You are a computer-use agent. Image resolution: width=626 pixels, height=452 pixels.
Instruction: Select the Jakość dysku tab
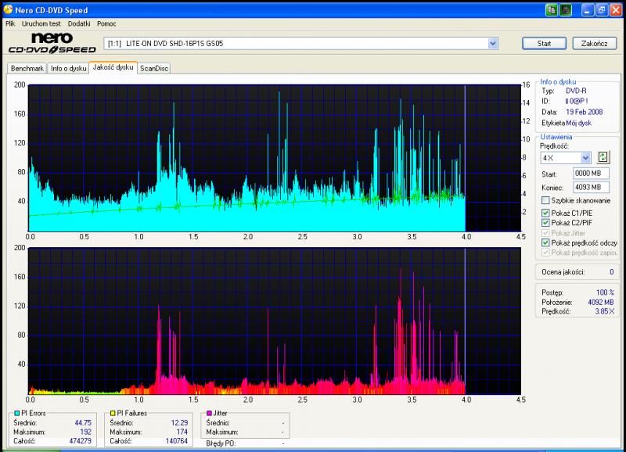[x=113, y=67]
